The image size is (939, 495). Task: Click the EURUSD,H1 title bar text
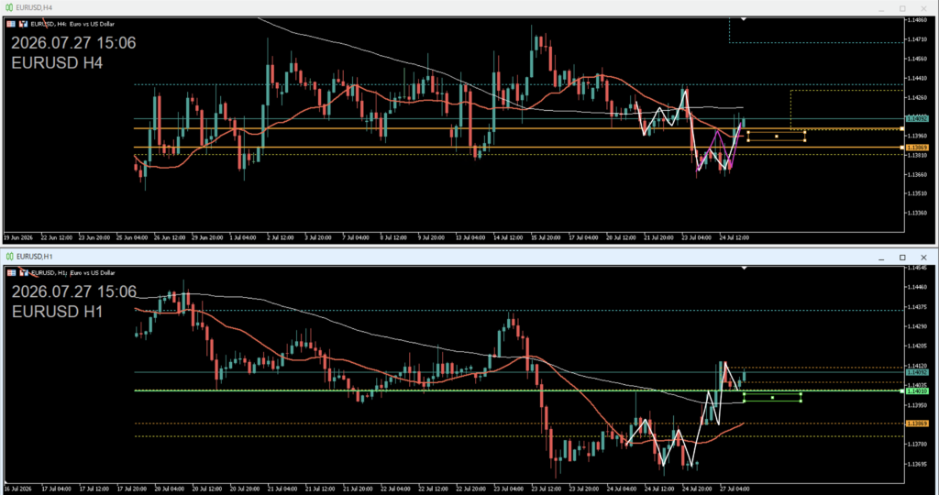[34, 257]
